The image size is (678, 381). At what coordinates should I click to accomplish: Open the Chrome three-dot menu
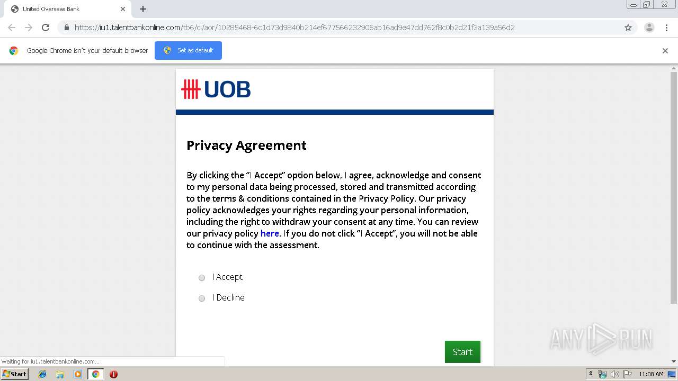pos(666,28)
